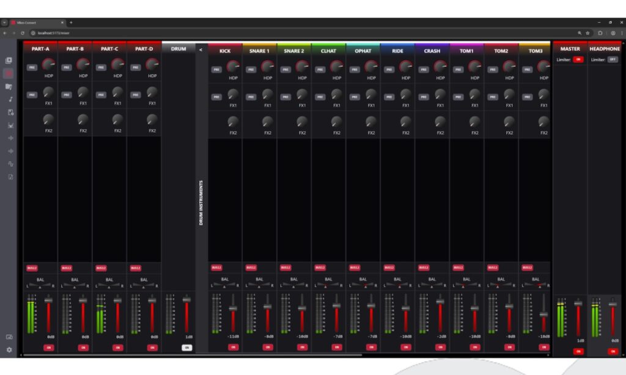The image size is (626, 375).
Task: Click the browser reload icon
Action: pos(22,33)
